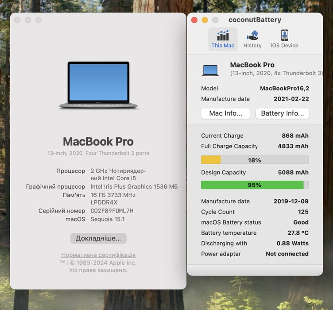Click the Not connected power adapter status
Screen dimensions: 333x310
tap(287, 254)
